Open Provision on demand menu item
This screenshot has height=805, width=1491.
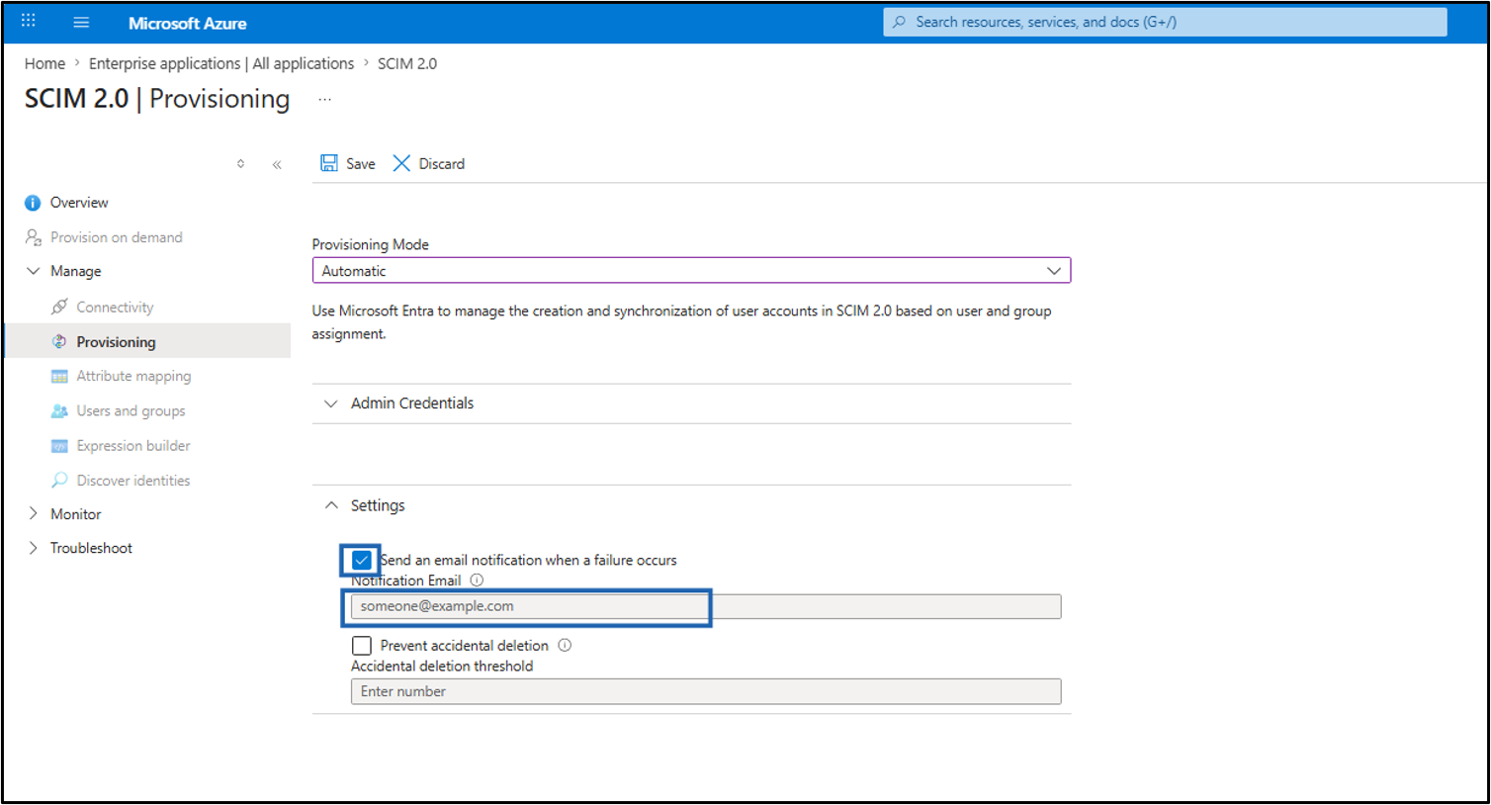click(117, 237)
